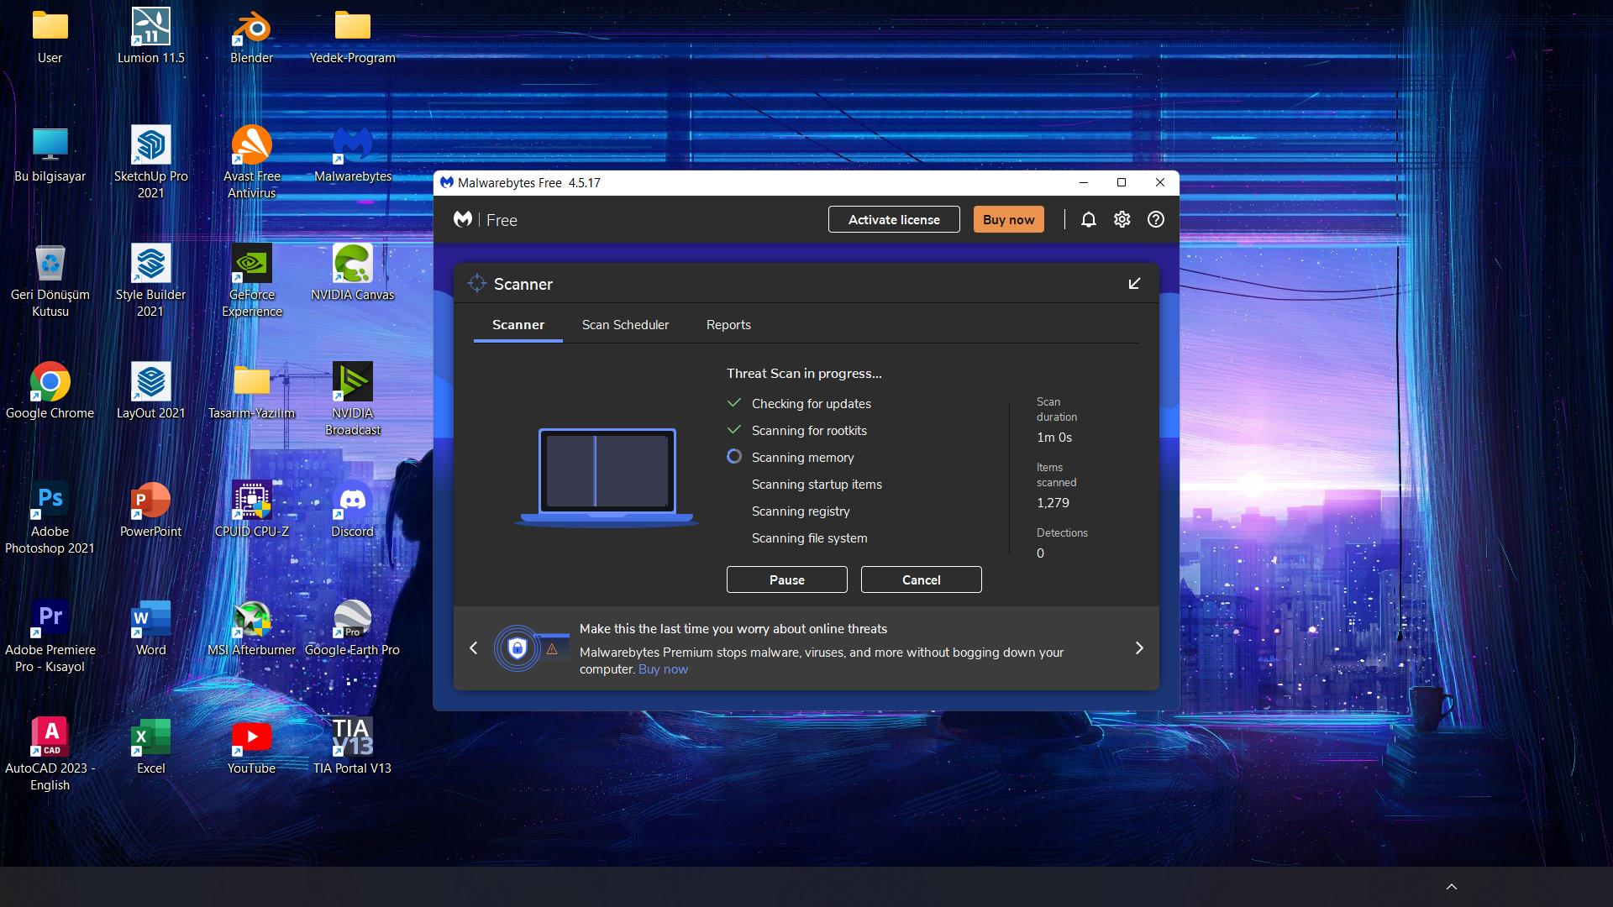Select PowerPoint desktop shortcut
The height and width of the screenshot is (907, 1613).
coord(151,511)
